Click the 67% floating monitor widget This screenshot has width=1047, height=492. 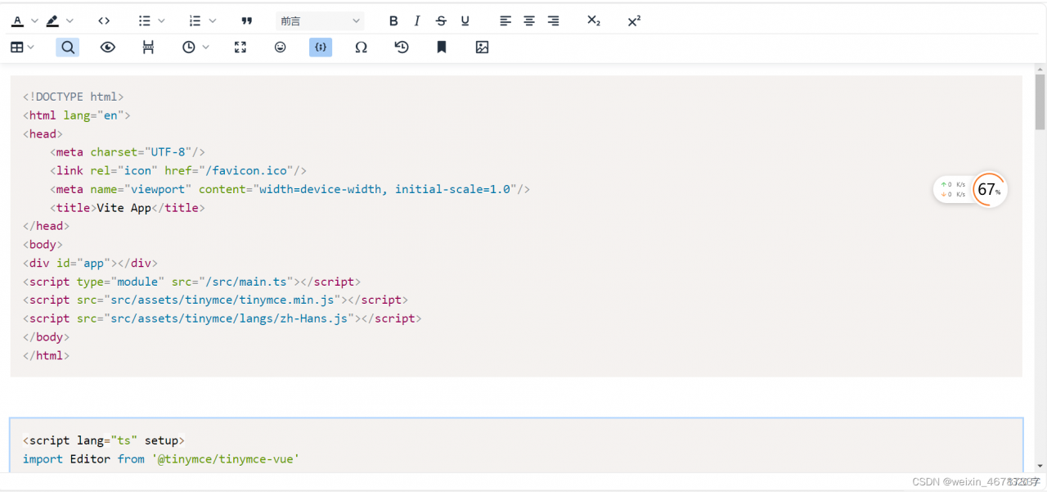coord(971,190)
